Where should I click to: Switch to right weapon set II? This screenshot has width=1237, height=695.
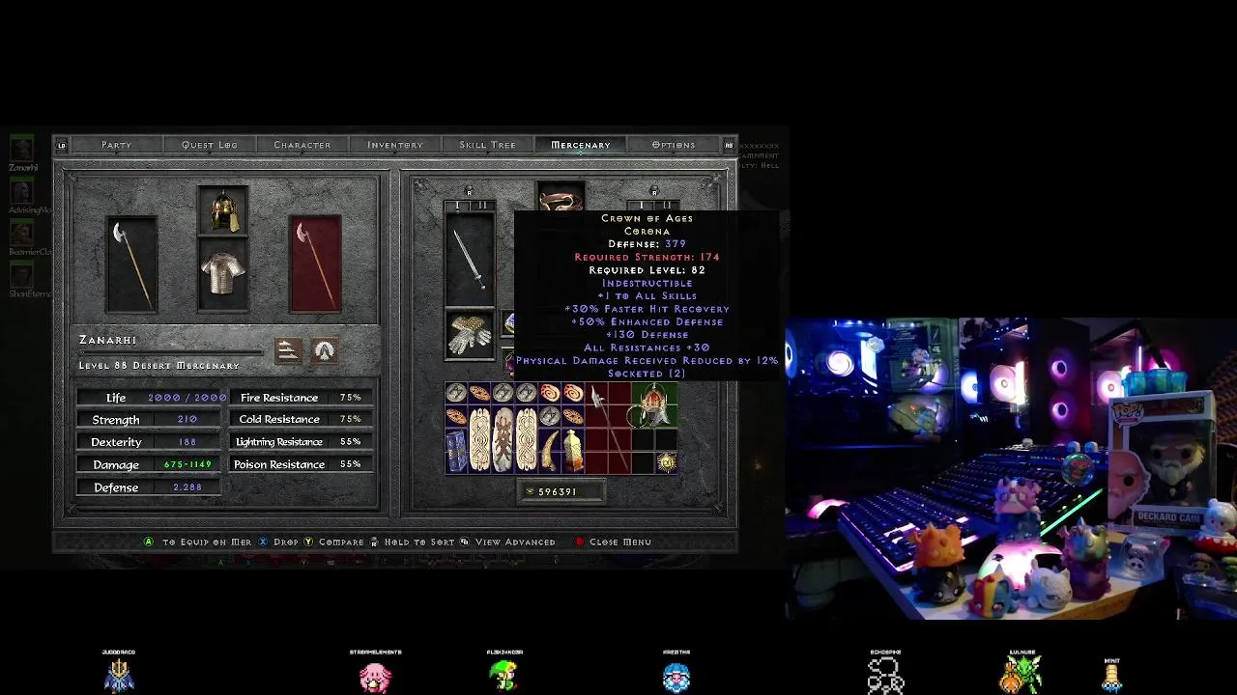pyautogui.click(x=666, y=206)
